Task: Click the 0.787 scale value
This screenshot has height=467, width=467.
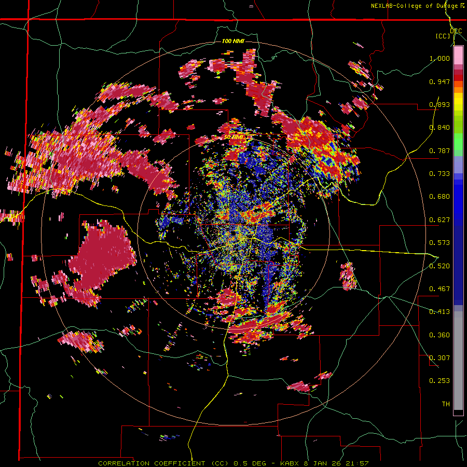Action: click(x=439, y=150)
